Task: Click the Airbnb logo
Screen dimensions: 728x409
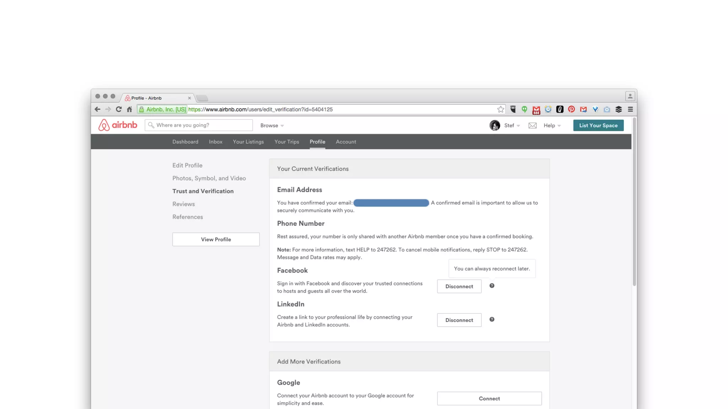Action: click(118, 125)
